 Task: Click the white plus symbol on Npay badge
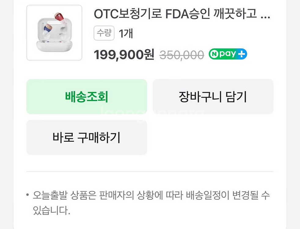pyautogui.click(x=241, y=54)
